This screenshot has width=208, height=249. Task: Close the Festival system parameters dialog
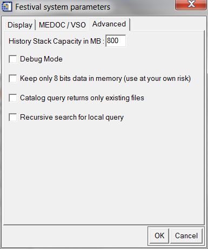191,4
